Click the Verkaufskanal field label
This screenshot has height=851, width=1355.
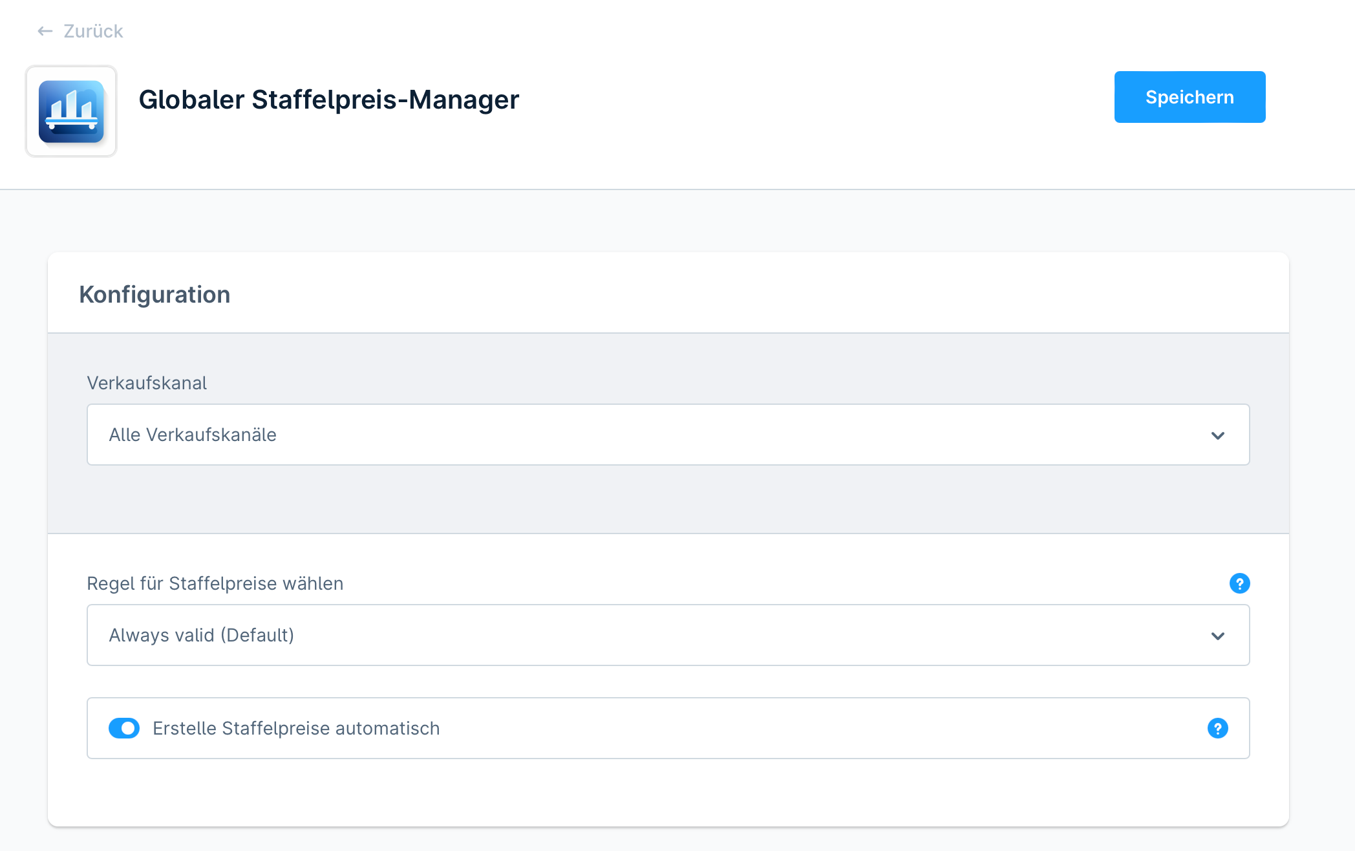click(x=147, y=383)
